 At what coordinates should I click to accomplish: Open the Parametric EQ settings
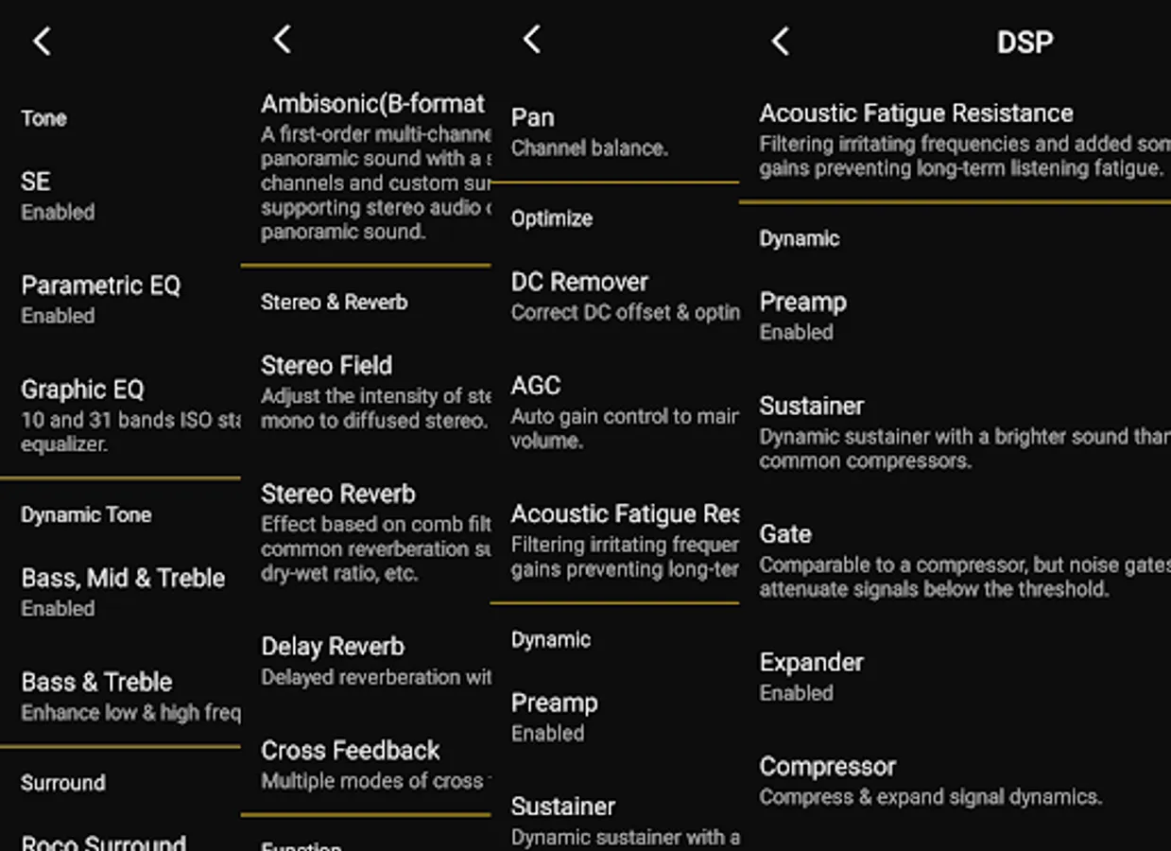(x=99, y=298)
